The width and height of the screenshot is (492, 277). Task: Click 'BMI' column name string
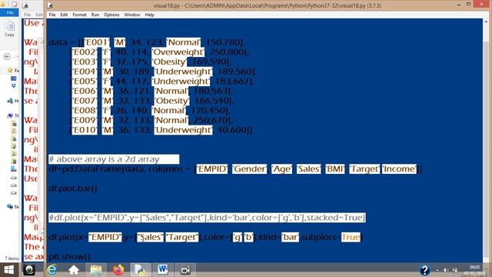click(x=335, y=169)
